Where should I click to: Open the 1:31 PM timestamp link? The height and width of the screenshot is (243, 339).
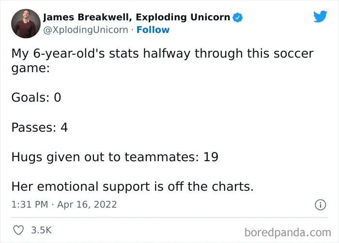(x=30, y=205)
